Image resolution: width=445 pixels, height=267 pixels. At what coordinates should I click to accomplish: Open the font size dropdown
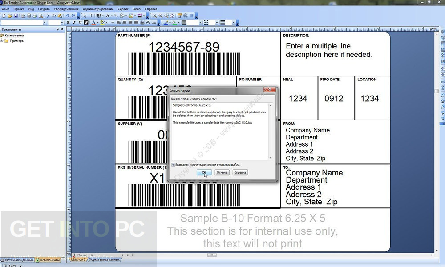coord(62,23)
